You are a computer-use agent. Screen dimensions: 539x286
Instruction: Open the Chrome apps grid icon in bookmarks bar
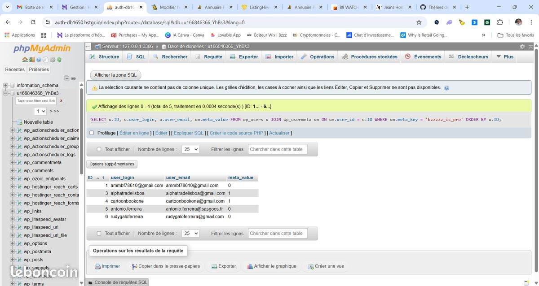click(44, 35)
